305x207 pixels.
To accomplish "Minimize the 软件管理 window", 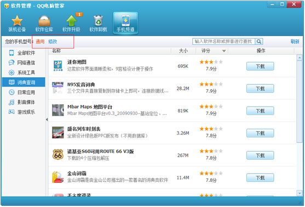I will pos(272,4).
